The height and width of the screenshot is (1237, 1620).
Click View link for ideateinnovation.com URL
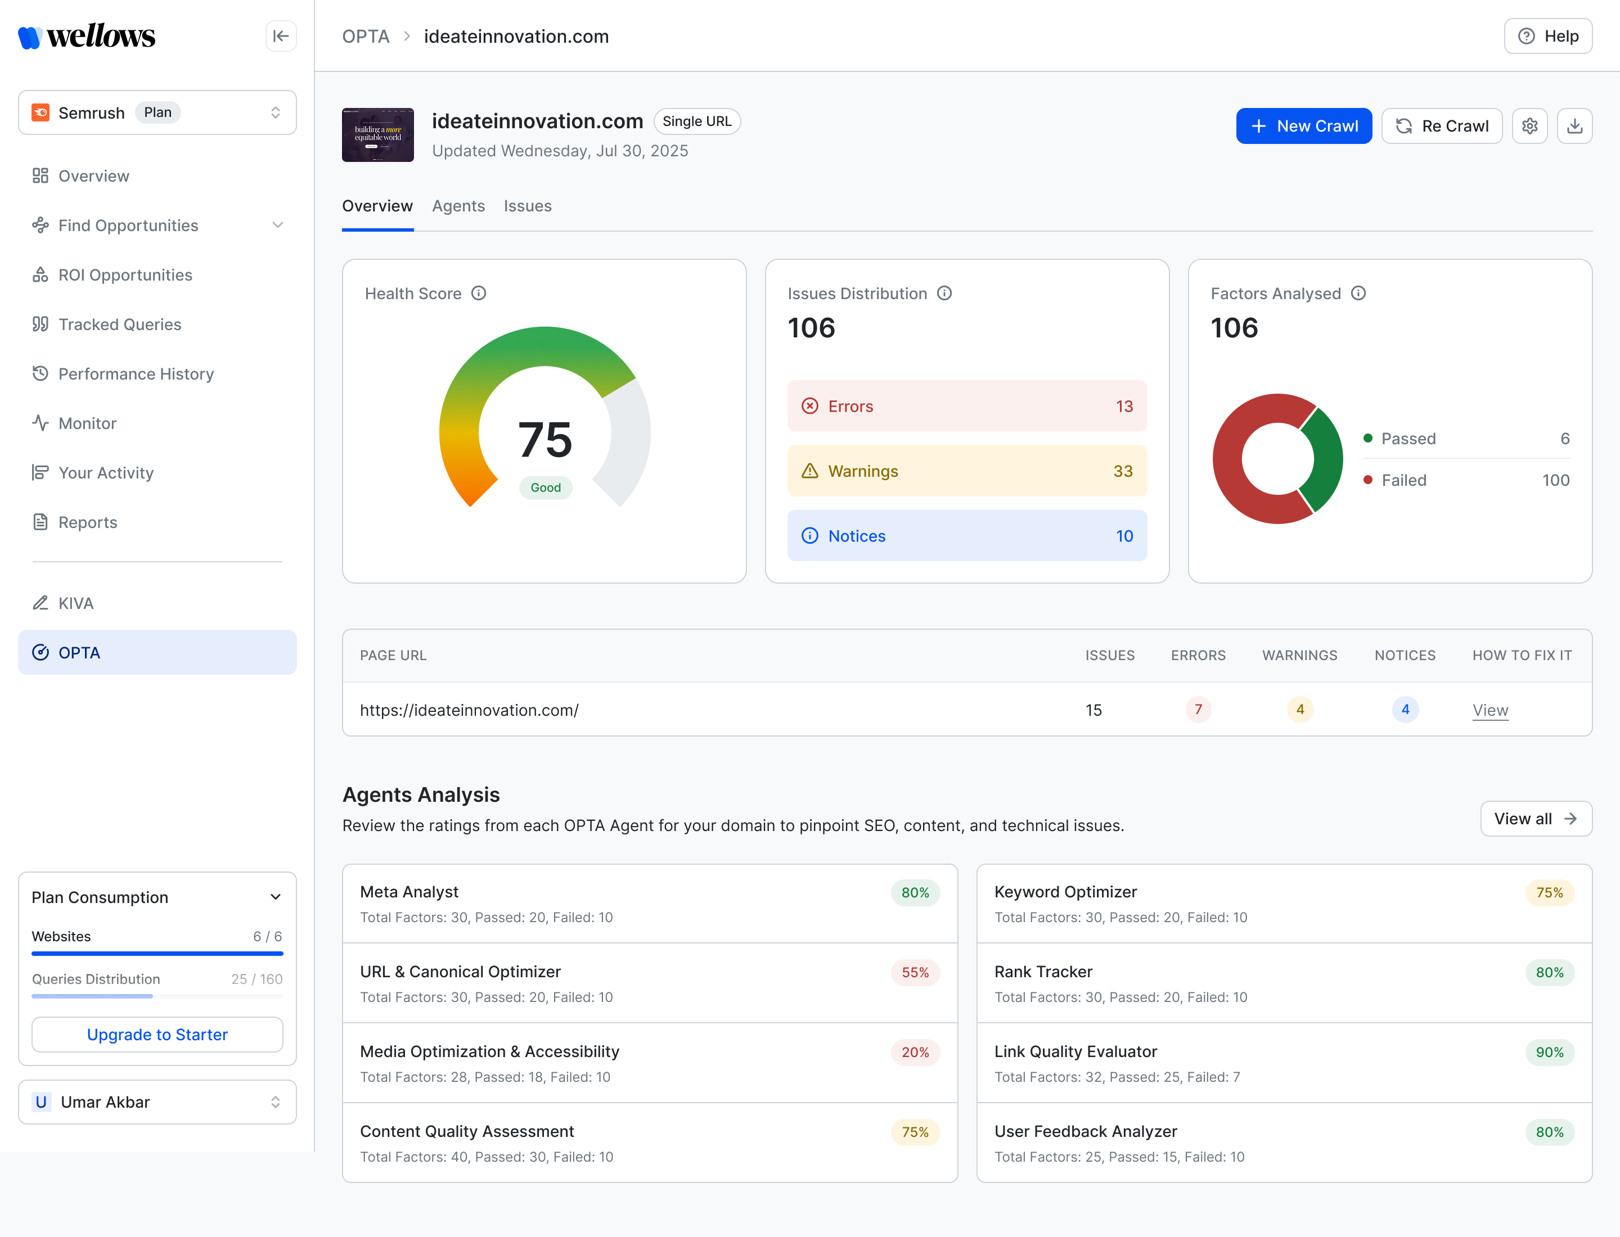pos(1490,710)
